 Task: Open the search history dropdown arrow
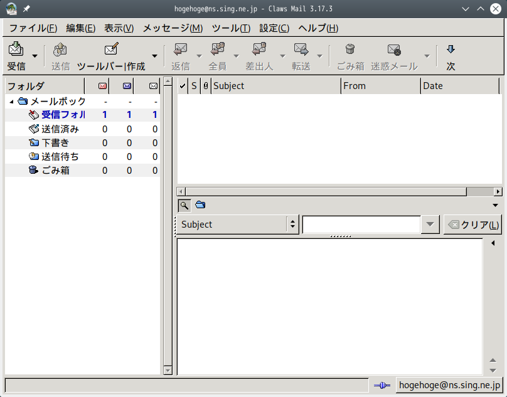point(430,225)
